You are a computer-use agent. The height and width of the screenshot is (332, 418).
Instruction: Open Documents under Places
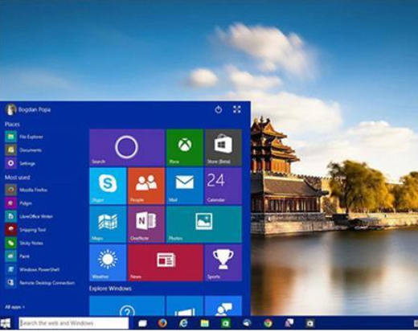[23, 150]
